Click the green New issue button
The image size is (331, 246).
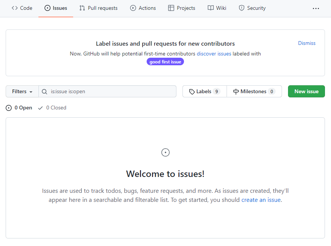(306, 91)
